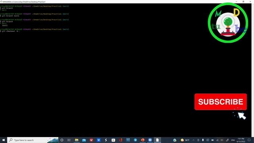Change the ENG input language indicator
The height and width of the screenshot is (143, 254).
point(233,140)
